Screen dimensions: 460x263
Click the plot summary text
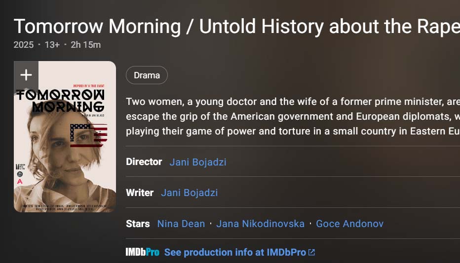pos(292,117)
